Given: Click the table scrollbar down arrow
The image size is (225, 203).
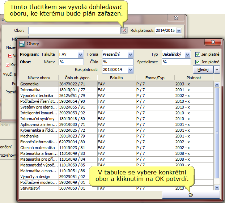Looking at the screenshot, I should (x=217, y=187).
